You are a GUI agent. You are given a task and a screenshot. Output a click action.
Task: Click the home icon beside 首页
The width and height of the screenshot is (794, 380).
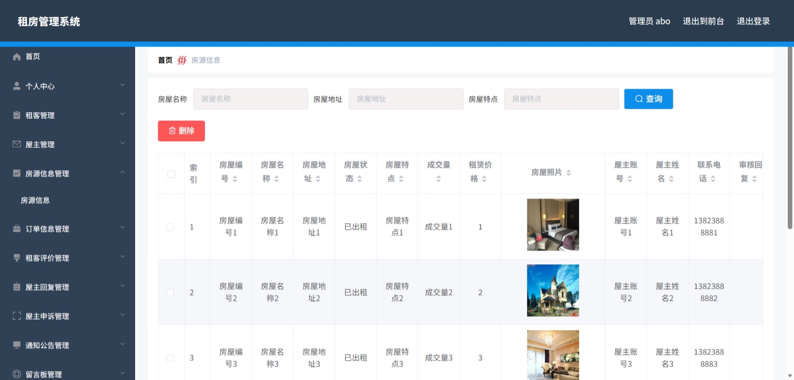[x=17, y=57]
